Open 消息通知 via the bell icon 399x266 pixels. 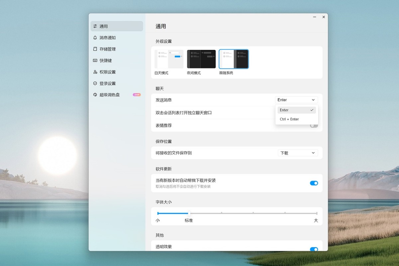95,38
